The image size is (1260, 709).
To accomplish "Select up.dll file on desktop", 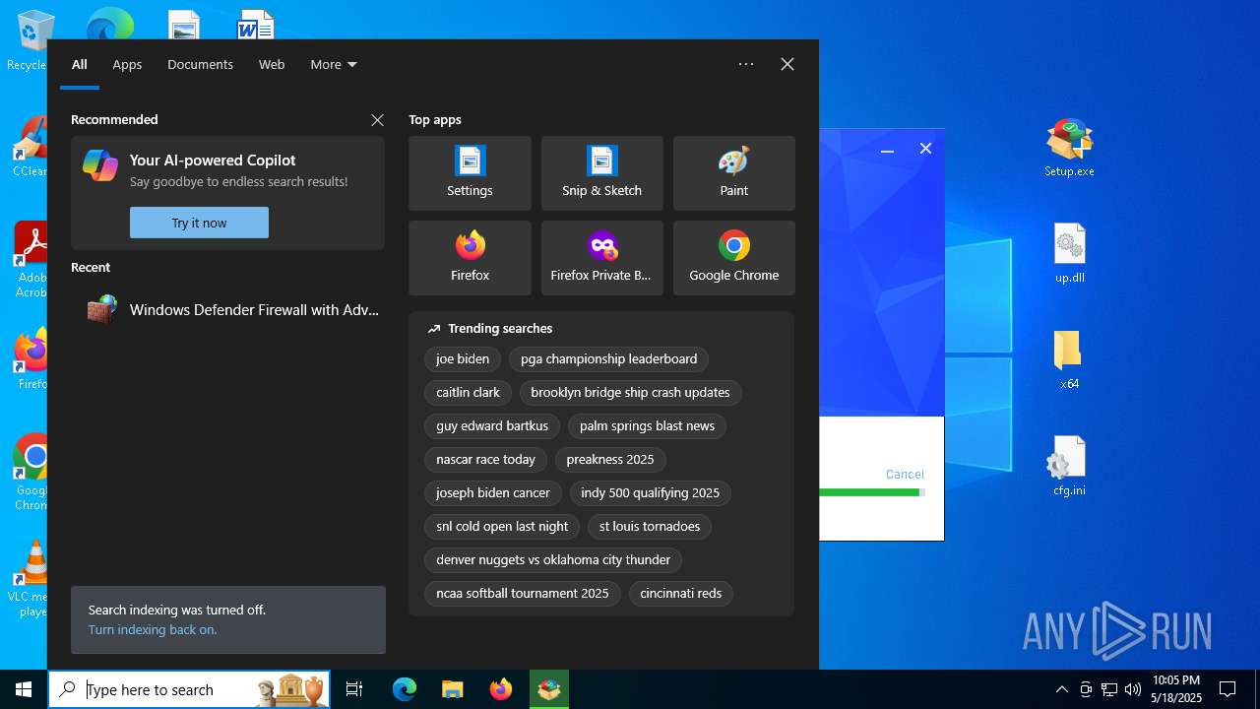I will [1069, 254].
